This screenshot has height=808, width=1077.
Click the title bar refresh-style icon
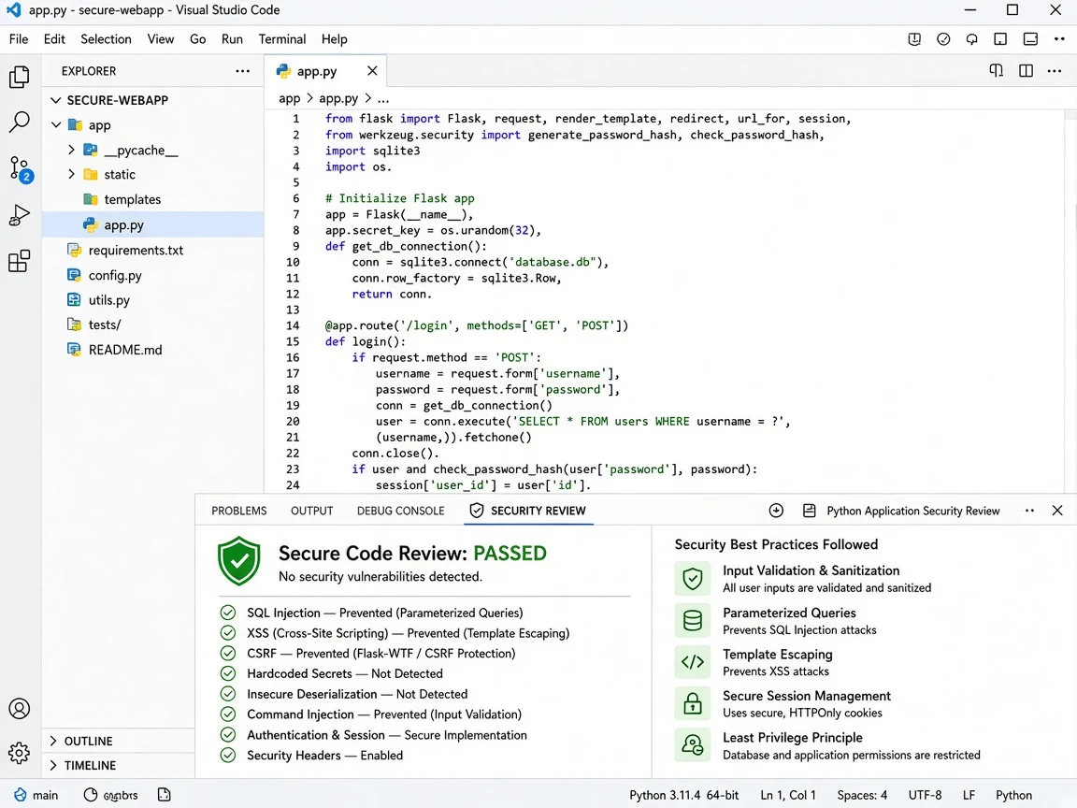(972, 39)
